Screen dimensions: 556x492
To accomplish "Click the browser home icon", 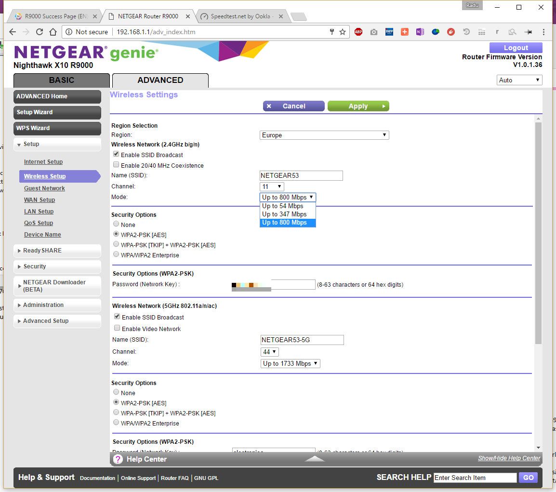I will 53,32.
